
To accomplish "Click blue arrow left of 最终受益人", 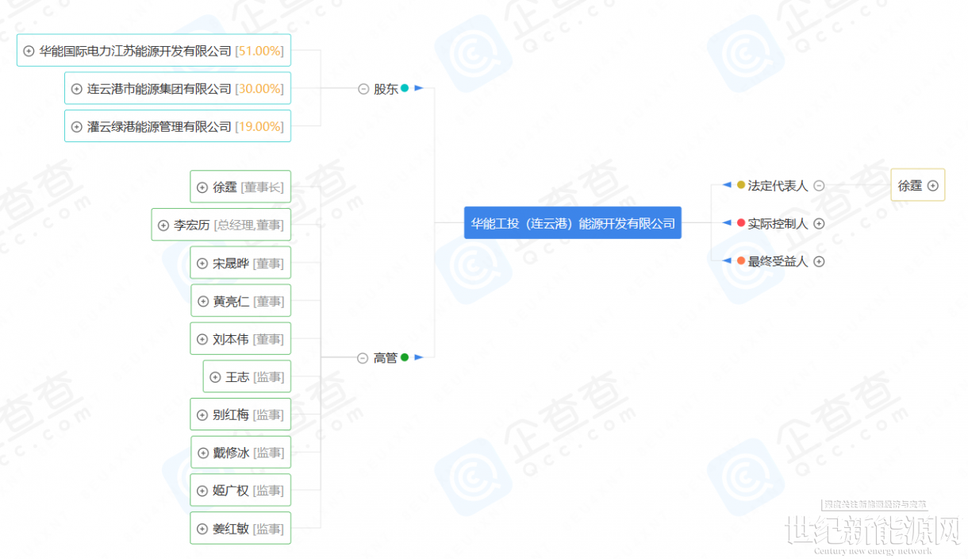I will point(727,261).
